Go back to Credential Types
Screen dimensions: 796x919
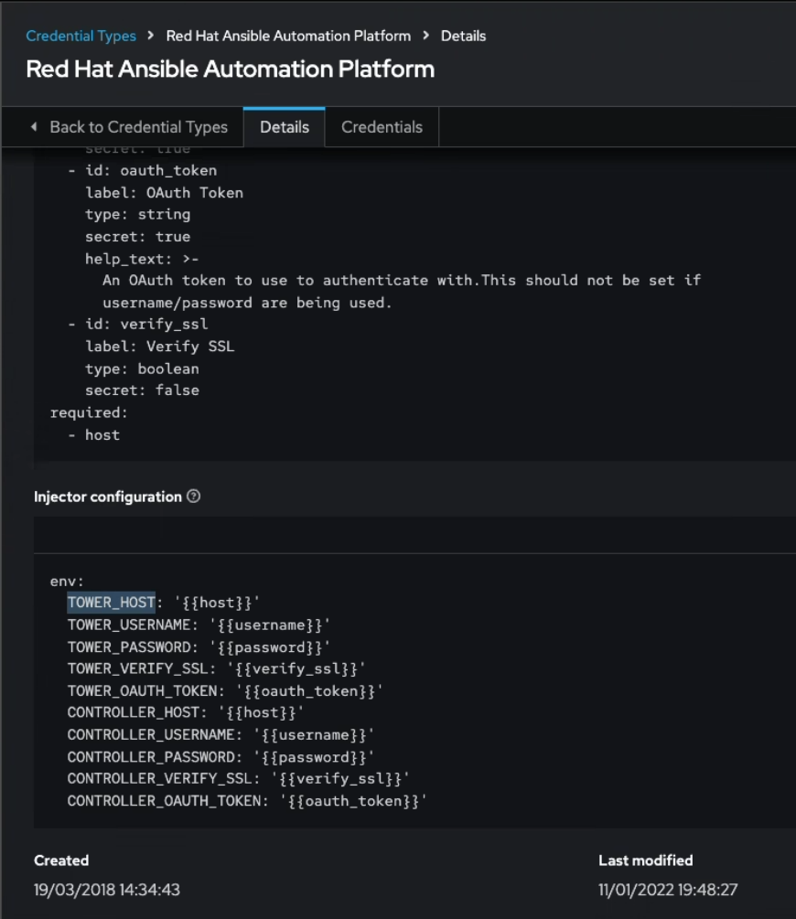(138, 127)
